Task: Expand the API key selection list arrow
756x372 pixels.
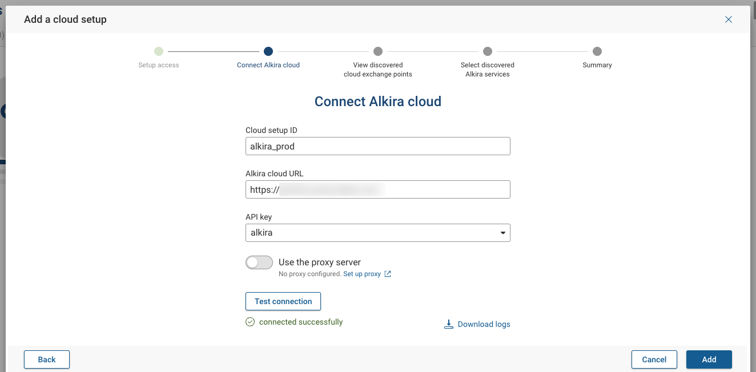Action: [x=502, y=233]
